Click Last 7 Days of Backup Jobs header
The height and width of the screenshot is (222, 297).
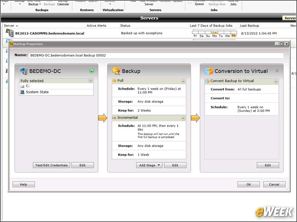[x=211, y=26]
